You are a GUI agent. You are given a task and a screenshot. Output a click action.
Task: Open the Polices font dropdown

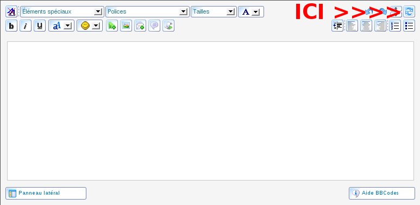pos(147,12)
